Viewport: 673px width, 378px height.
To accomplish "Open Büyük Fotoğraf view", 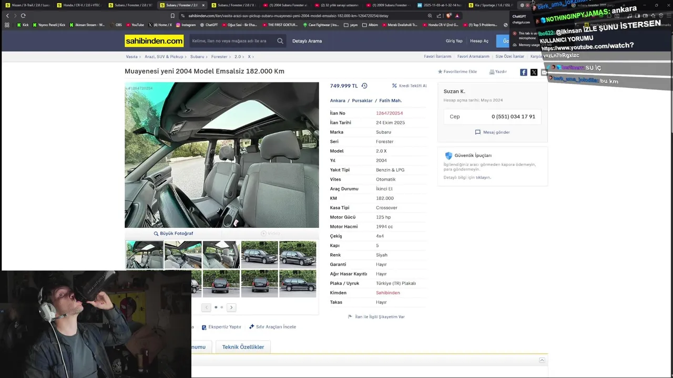I will click(173, 234).
